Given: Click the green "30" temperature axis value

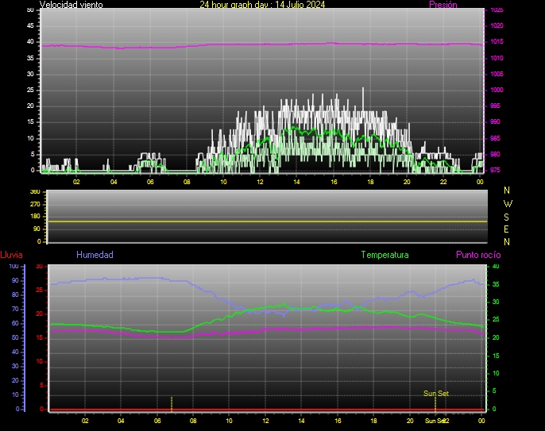Looking at the screenshot, I should point(496,302).
